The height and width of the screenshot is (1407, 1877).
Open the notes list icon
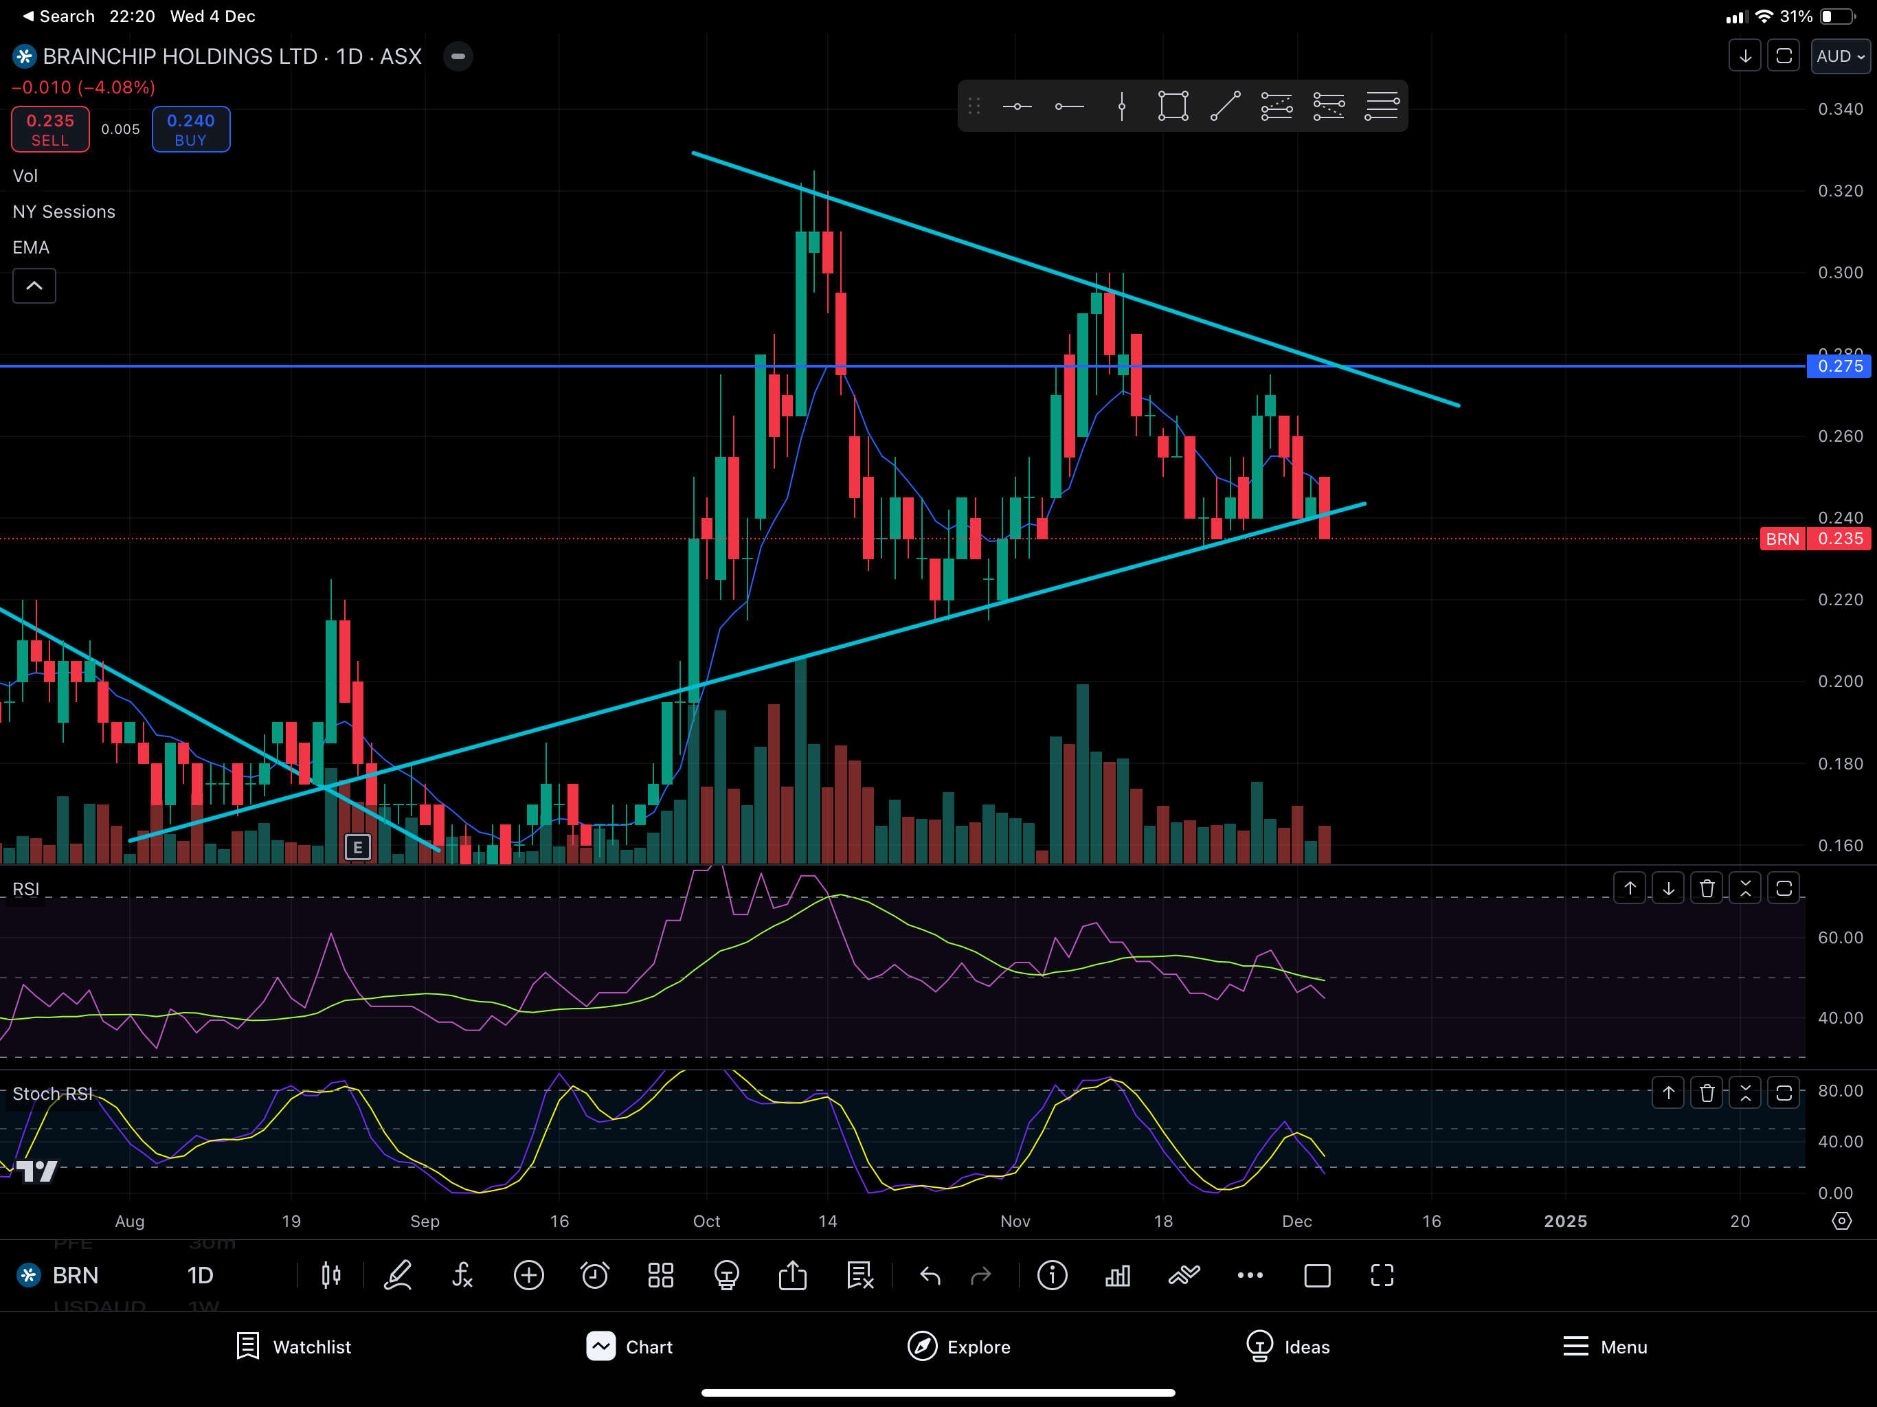859,1276
